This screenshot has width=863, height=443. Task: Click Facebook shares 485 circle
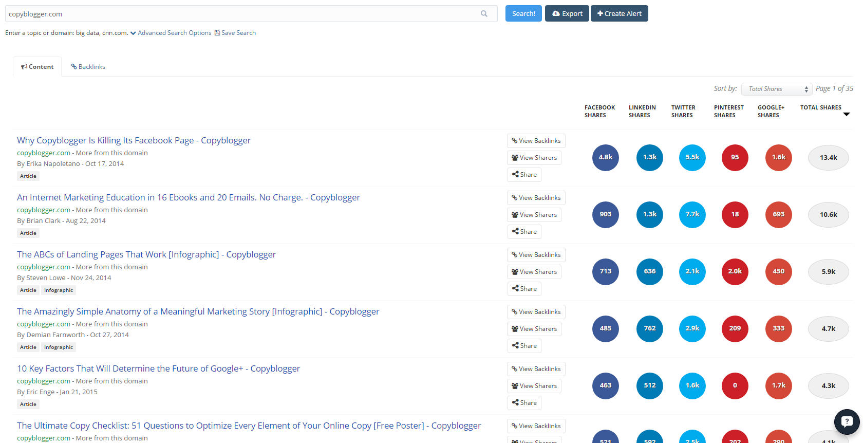[x=606, y=329]
